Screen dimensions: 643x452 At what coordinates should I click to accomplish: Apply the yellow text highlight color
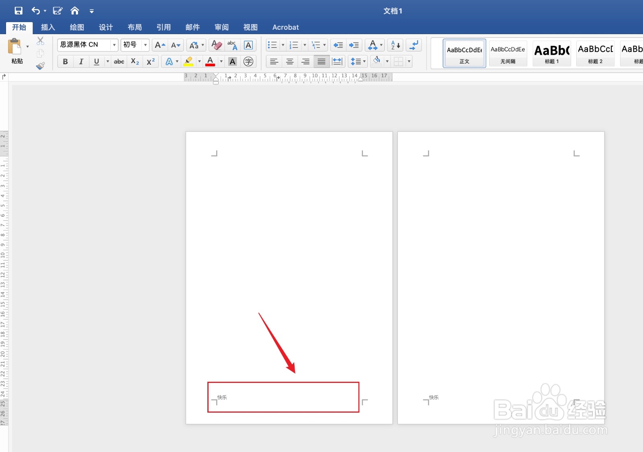[x=188, y=61]
